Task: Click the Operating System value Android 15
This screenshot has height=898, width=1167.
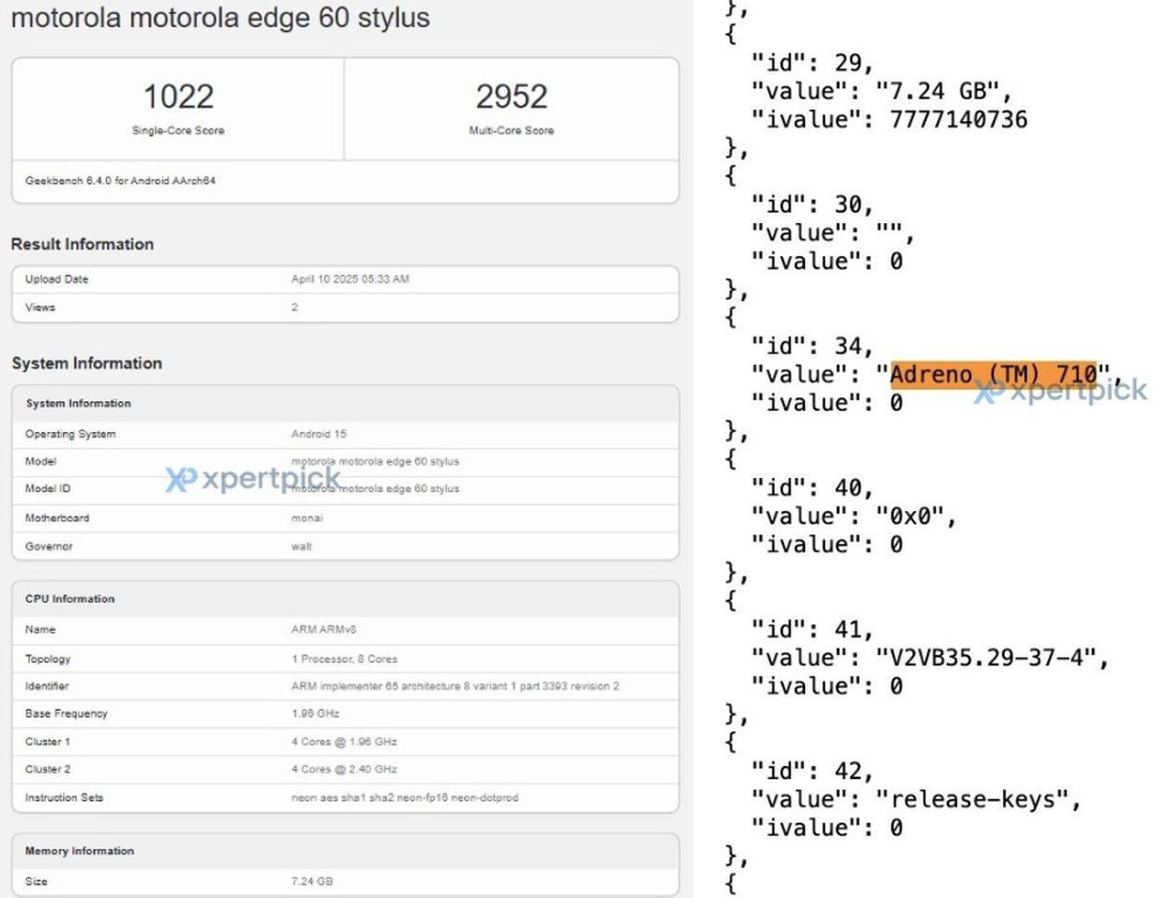Action: click(x=319, y=434)
